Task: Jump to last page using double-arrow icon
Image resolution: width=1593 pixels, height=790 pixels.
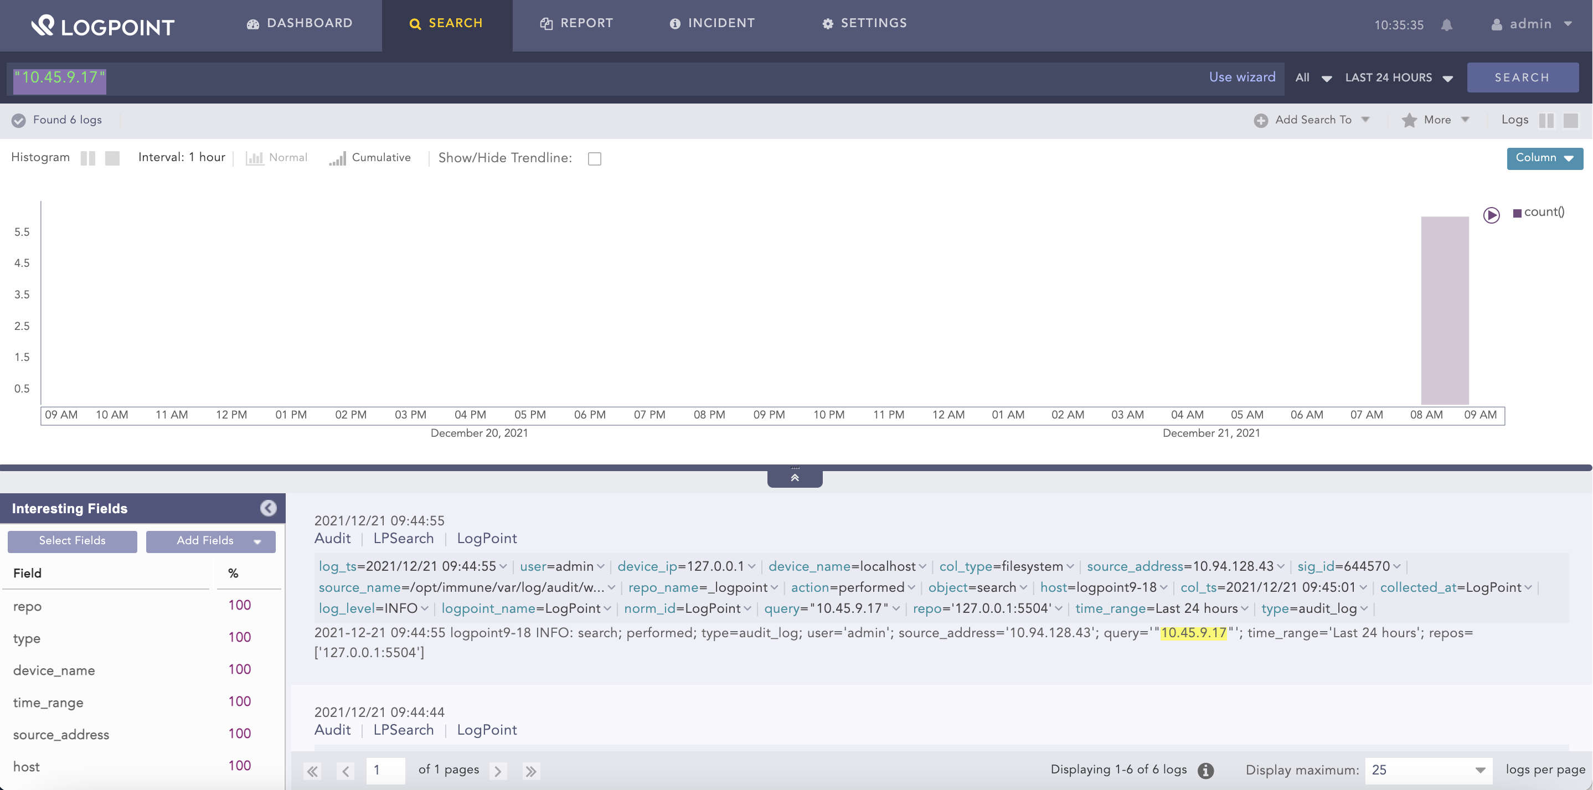Action: pyautogui.click(x=530, y=771)
